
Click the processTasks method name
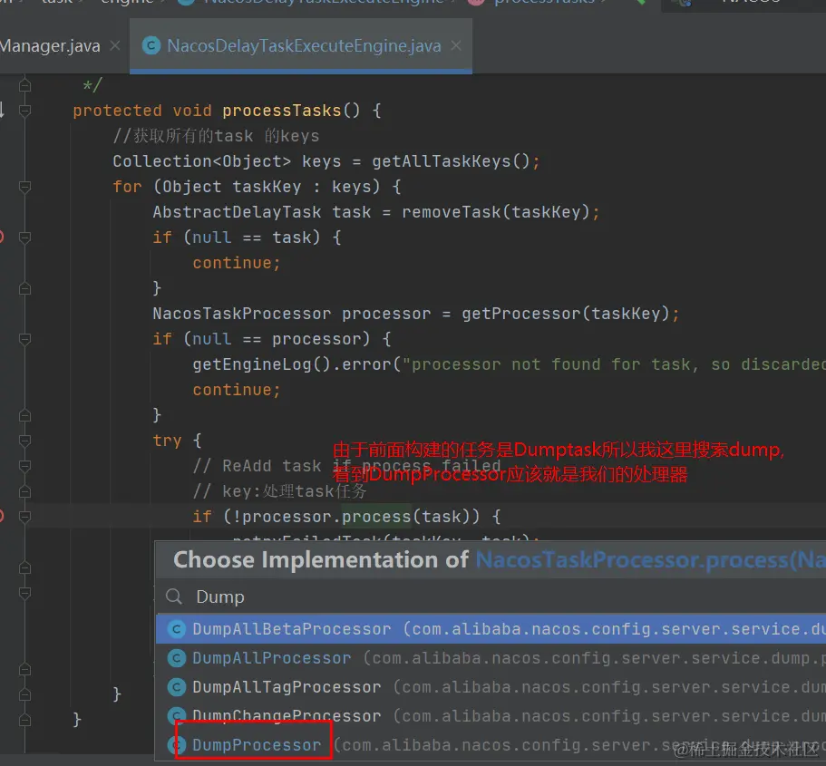(x=282, y=111)
